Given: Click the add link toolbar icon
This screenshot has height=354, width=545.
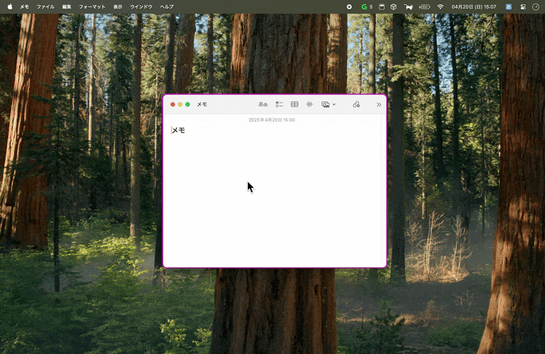Looking at the screenshot, I should point(356,104).
